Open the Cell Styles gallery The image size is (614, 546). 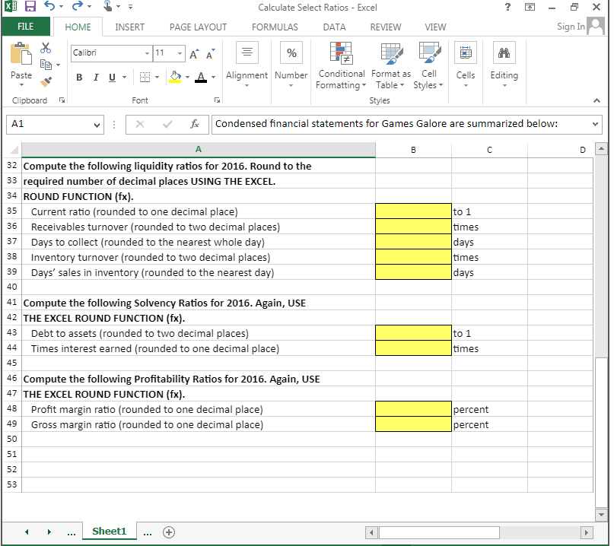[428, 67]
